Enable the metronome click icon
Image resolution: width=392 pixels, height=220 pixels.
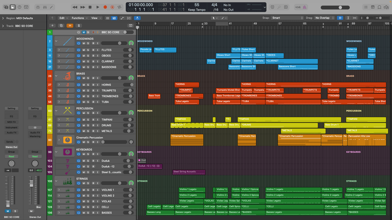click(304, 7)
